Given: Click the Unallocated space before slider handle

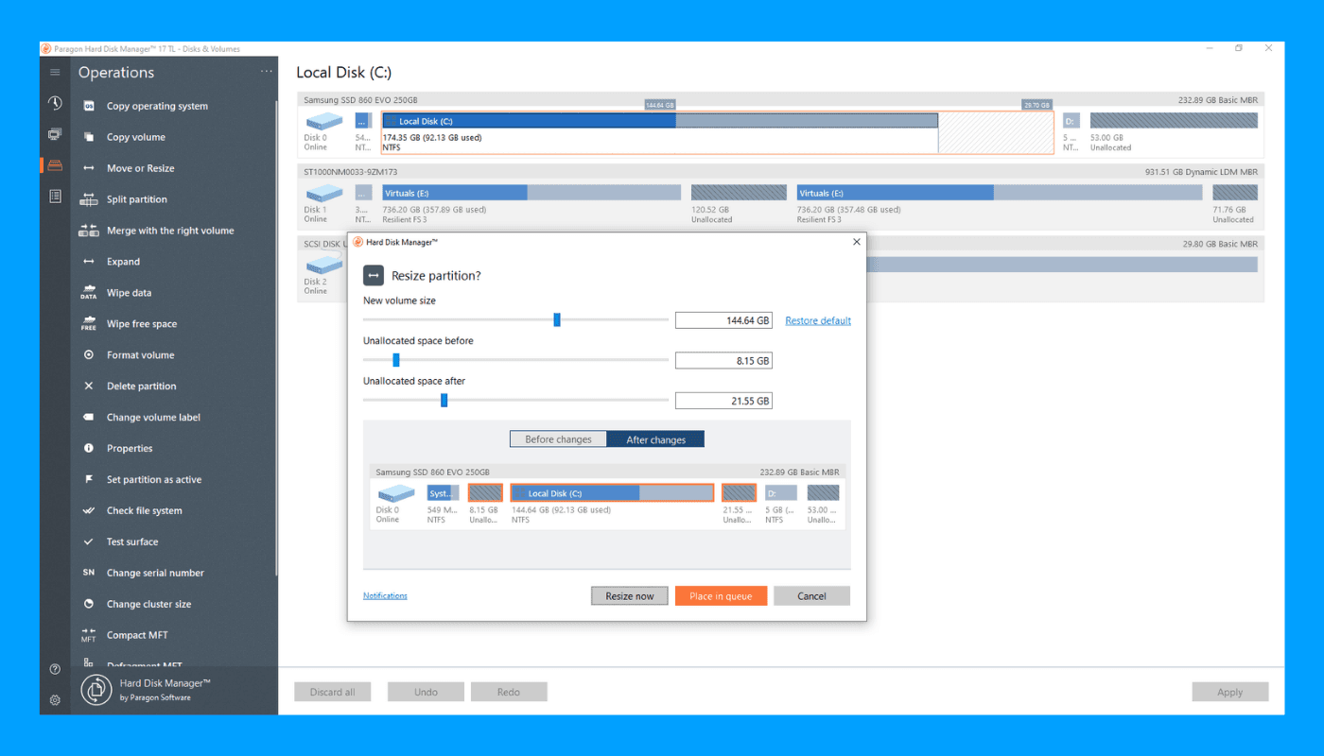Looking at the screenshot, I should [x=396, y=360].
